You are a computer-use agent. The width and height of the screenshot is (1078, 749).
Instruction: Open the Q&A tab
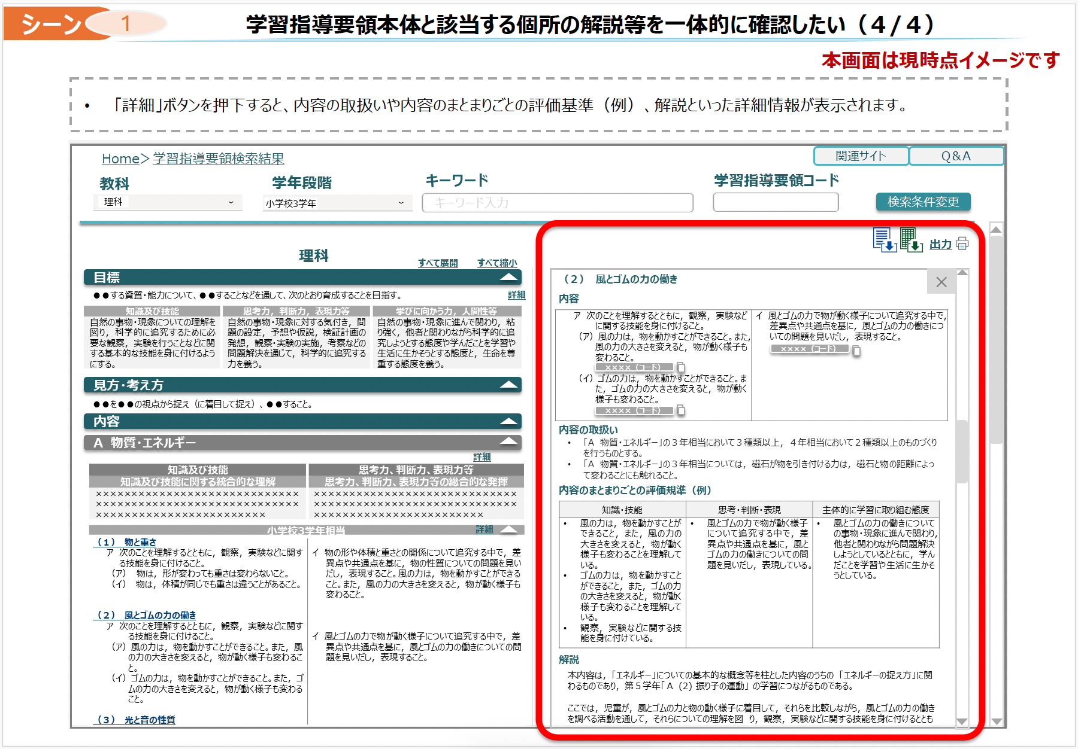pyautogui.click(x=956, y=156)
